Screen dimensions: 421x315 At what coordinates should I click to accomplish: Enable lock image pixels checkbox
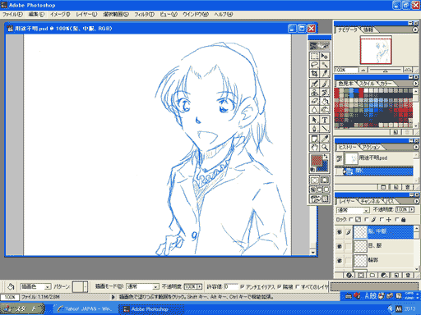[367, 219]
